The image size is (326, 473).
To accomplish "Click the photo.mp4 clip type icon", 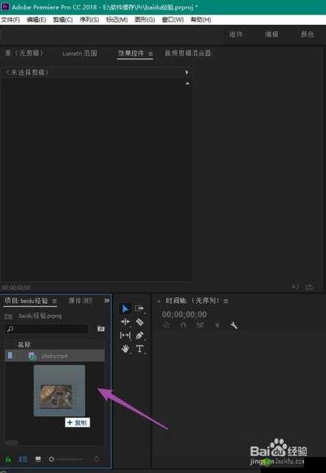I will coord(32,356).
